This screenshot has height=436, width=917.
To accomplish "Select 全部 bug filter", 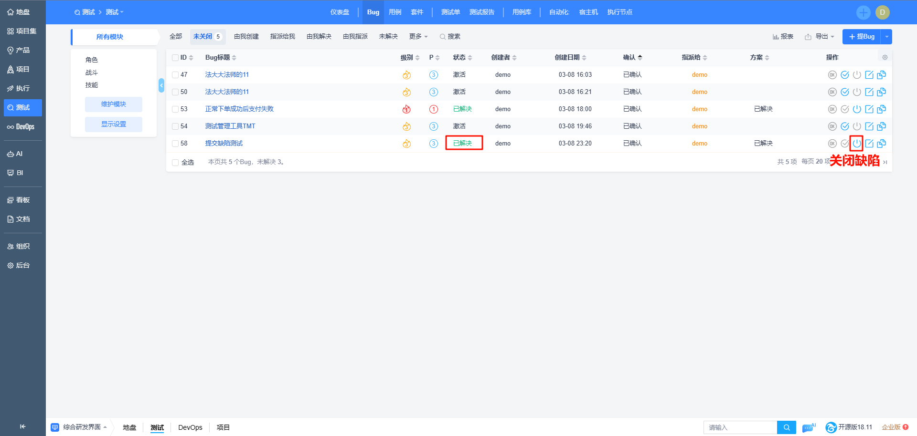I will tap(176, 37).
